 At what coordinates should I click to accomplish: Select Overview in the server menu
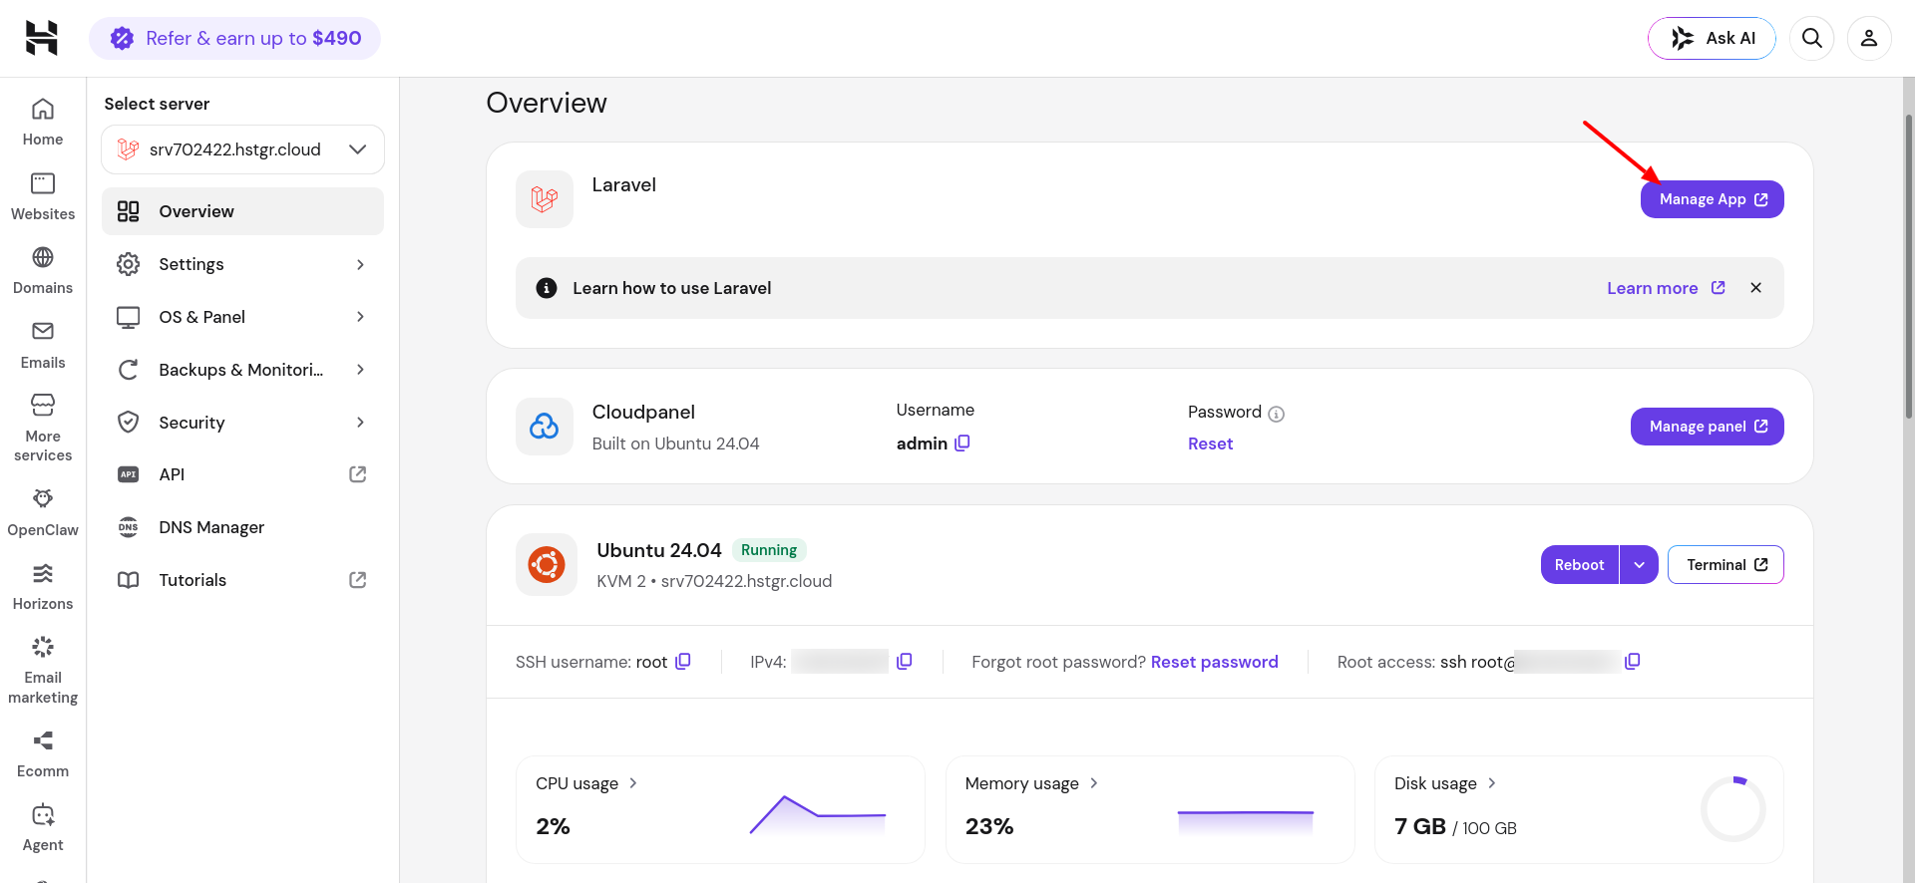point(242,211)
